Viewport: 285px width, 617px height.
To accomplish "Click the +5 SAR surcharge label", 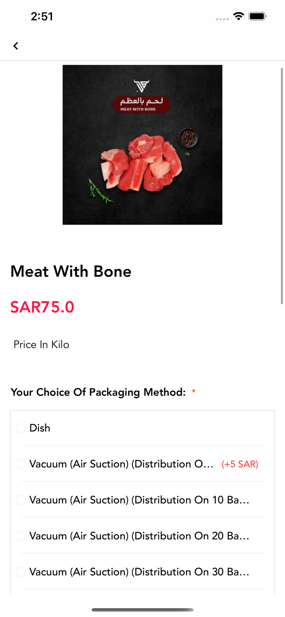I will pyautogui.click(x=240, y=464).
